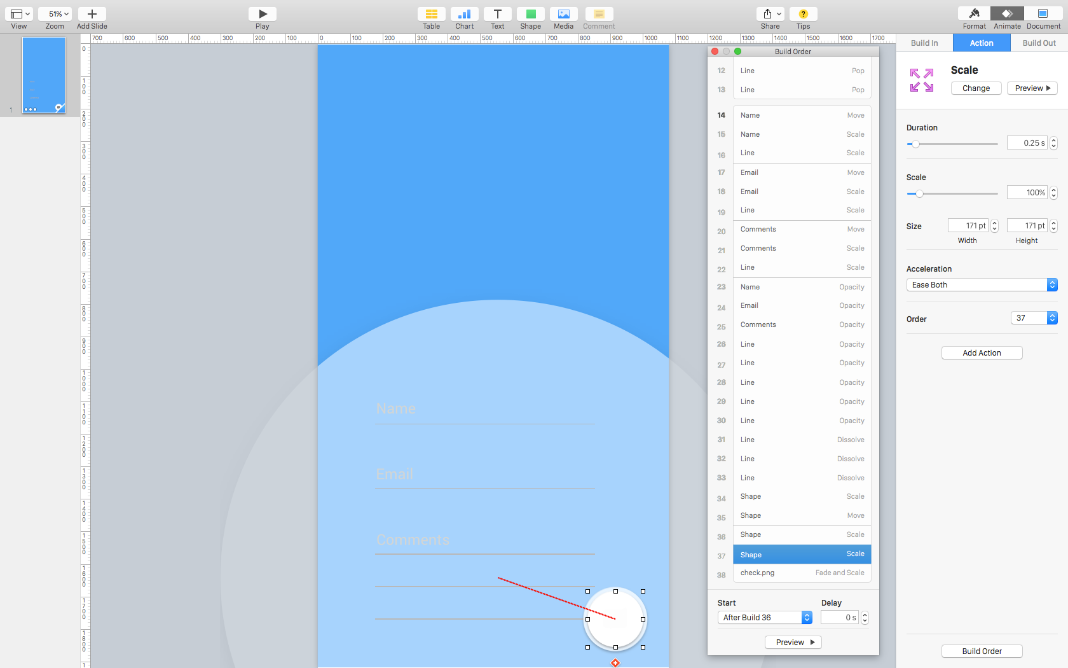Open the Media browser
Screen dimensions: 1068x668
[564, 14]
